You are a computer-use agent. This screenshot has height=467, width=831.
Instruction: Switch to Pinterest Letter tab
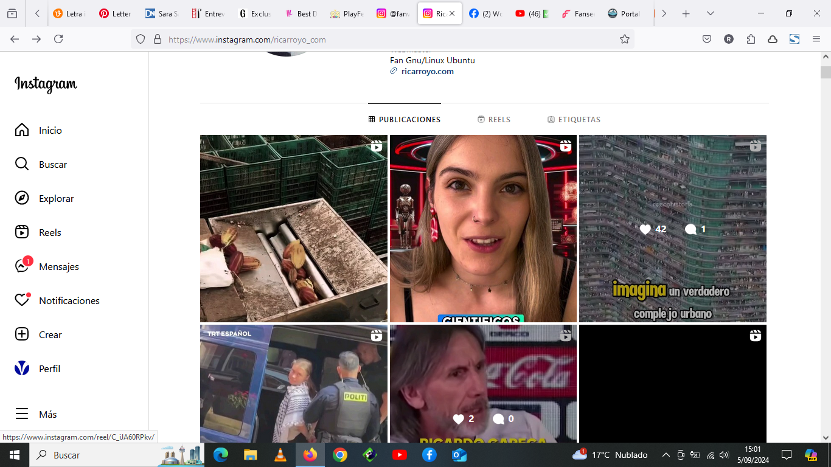(115, 13)
